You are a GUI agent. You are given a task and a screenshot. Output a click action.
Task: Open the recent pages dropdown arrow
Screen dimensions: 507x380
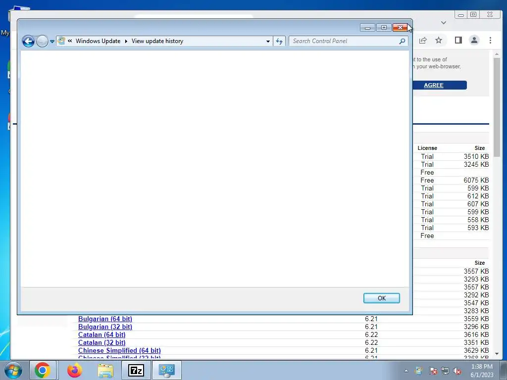pos(52,42)
